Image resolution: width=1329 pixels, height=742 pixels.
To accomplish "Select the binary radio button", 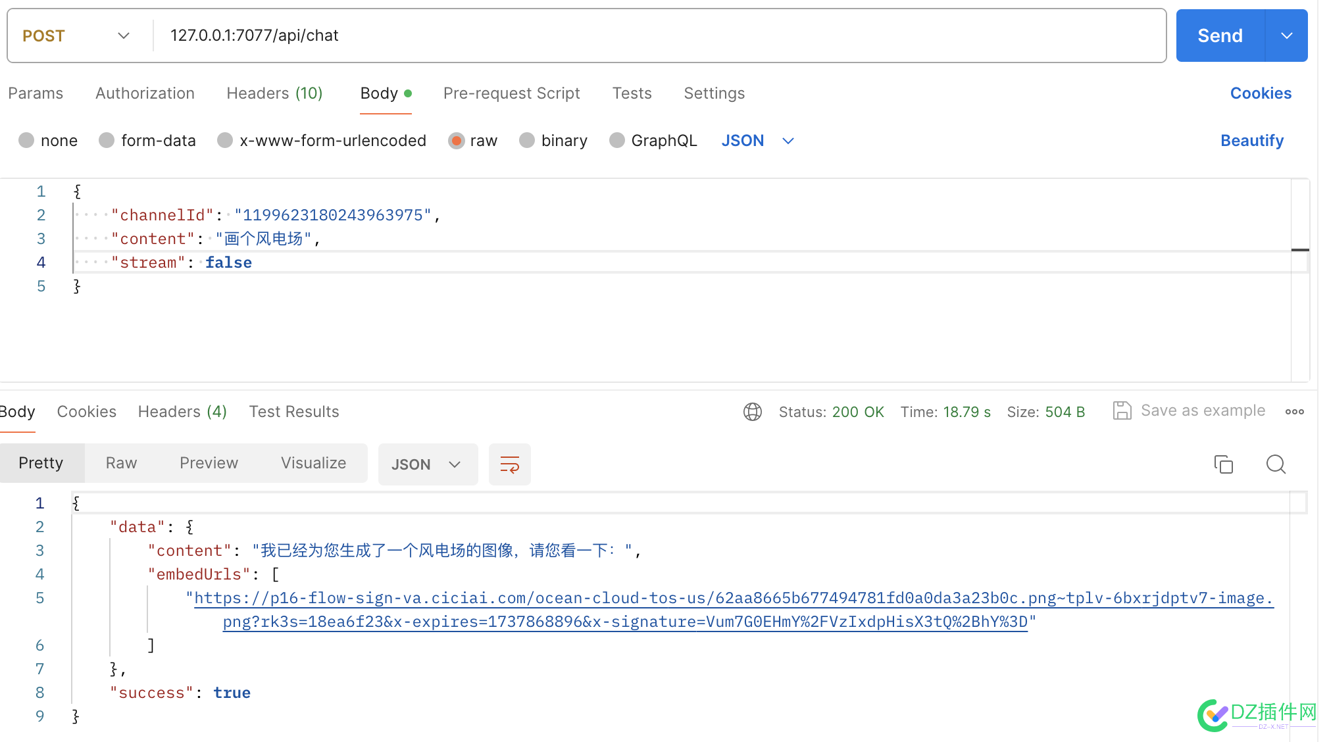I will click(x=527, y=141).
